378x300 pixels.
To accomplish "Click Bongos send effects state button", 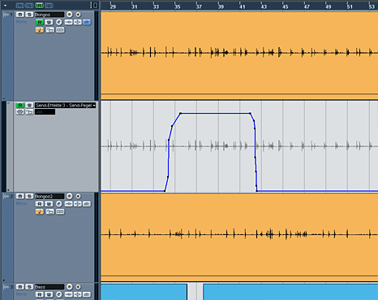I will [87, 22].
